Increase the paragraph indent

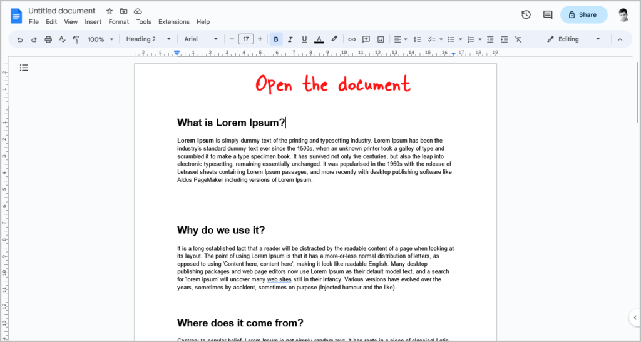(505, 39)
